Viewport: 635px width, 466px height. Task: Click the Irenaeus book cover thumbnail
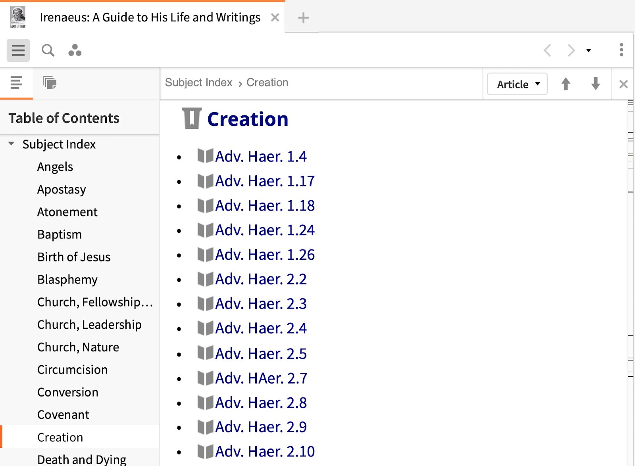(18, 17)
